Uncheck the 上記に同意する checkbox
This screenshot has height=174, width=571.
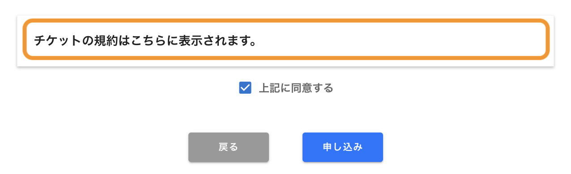pyautogui.click(x=245, y=88)
